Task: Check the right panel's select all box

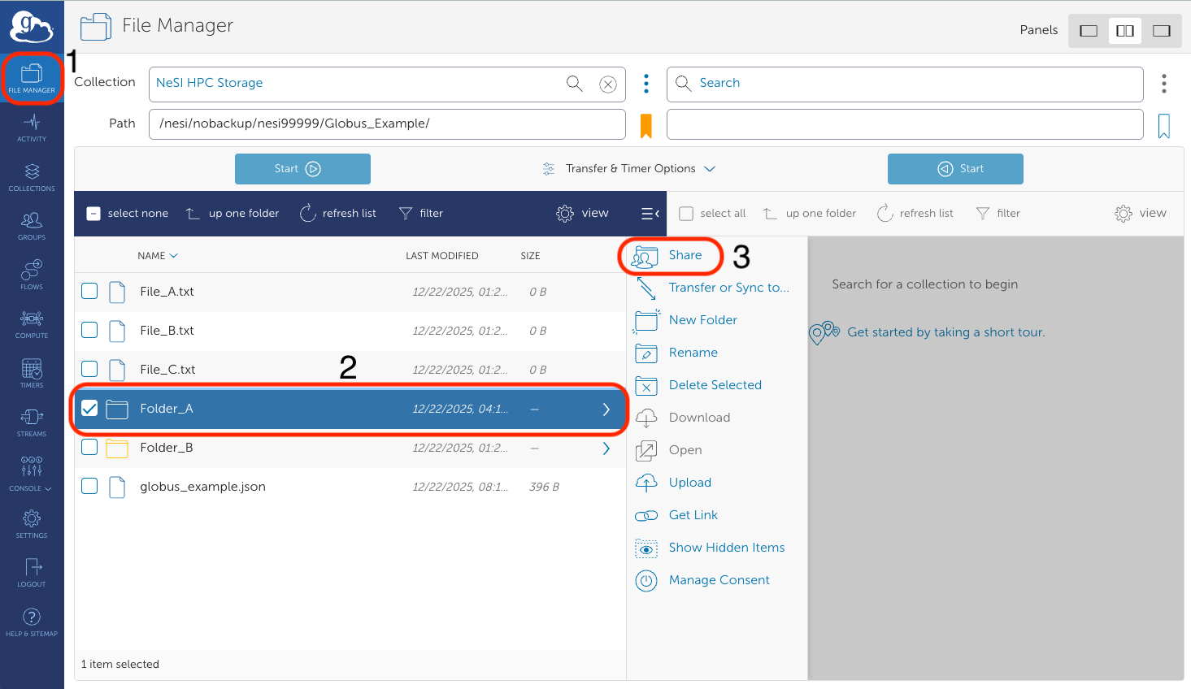Action: coord(686,213)
